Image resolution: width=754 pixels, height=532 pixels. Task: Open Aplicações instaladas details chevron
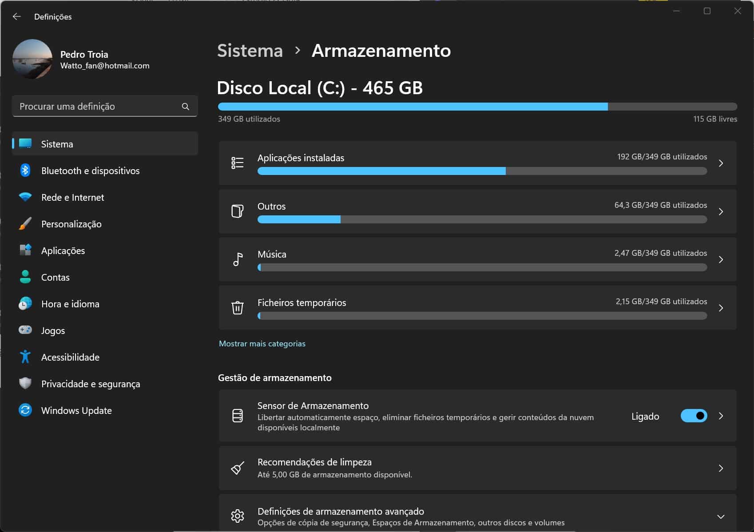click(721, 163)
